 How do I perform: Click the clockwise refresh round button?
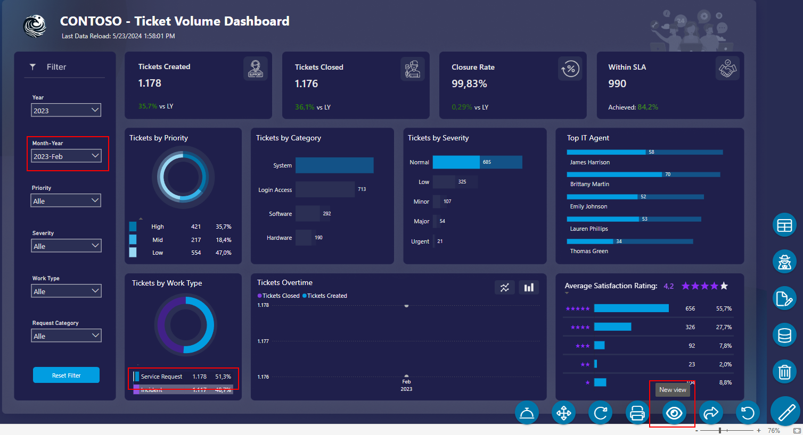601,413
